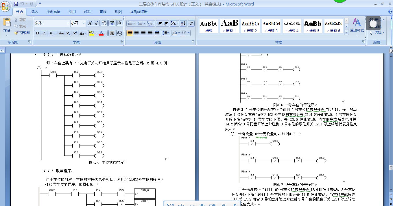
Task: Apply the 标题 2 style
Action: click(250, 26)
